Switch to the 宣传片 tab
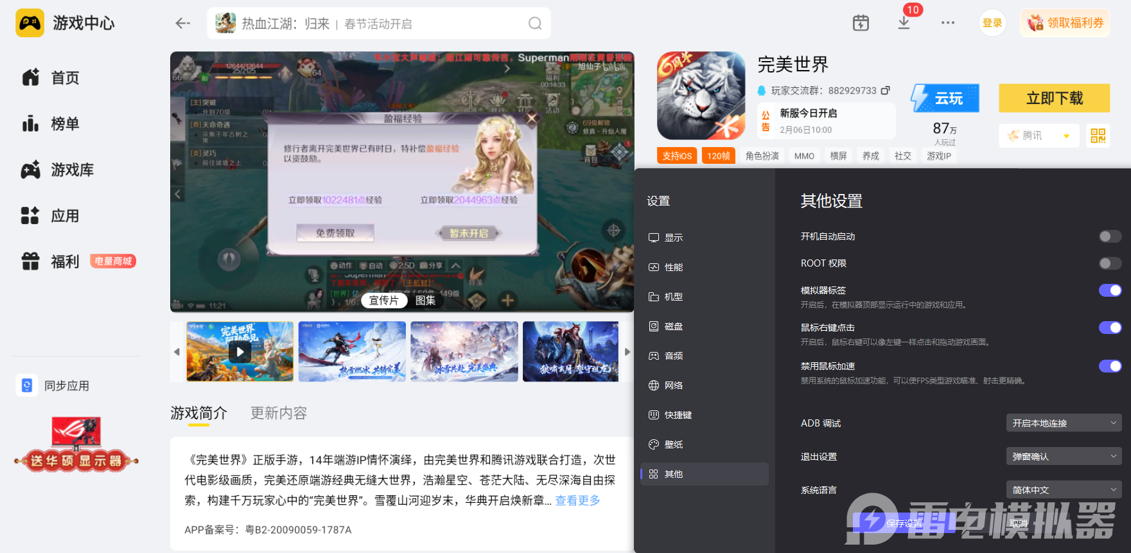 coord(384,300)
